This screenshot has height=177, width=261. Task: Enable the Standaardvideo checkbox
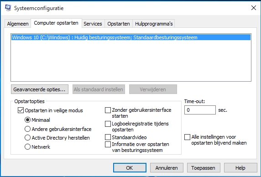108,137
